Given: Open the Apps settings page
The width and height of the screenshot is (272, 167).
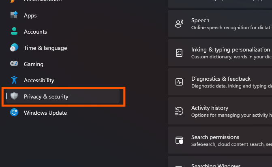Looking at the screenshot, I should [x=30, y=15].
